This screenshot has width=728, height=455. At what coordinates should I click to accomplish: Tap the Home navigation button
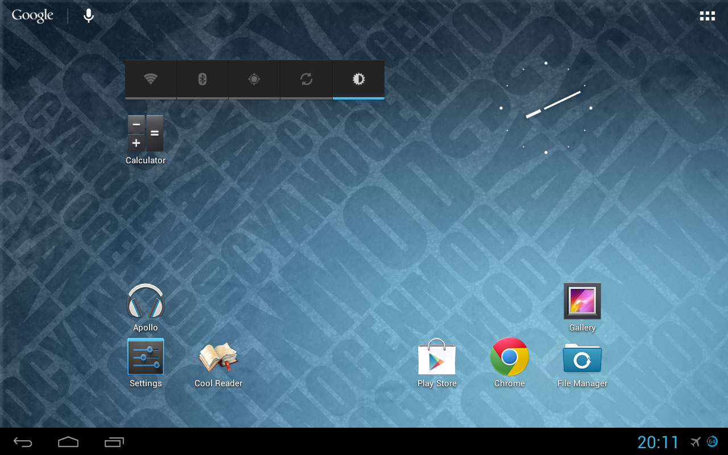tap(68, 442)
